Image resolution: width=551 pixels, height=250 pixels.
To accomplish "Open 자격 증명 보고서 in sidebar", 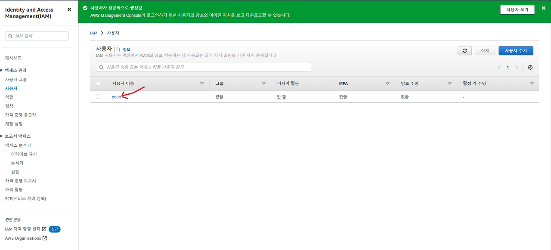I will click(21, 181).
